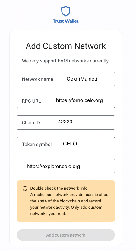
Task: Click the 42220 chain ID value
Action: [x=65, y=122]
